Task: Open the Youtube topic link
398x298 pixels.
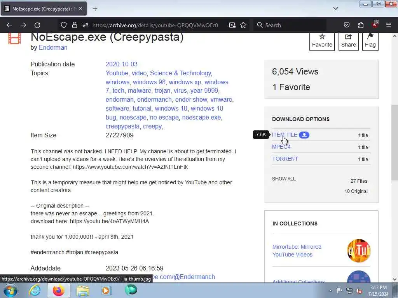Action: (117, 73)
